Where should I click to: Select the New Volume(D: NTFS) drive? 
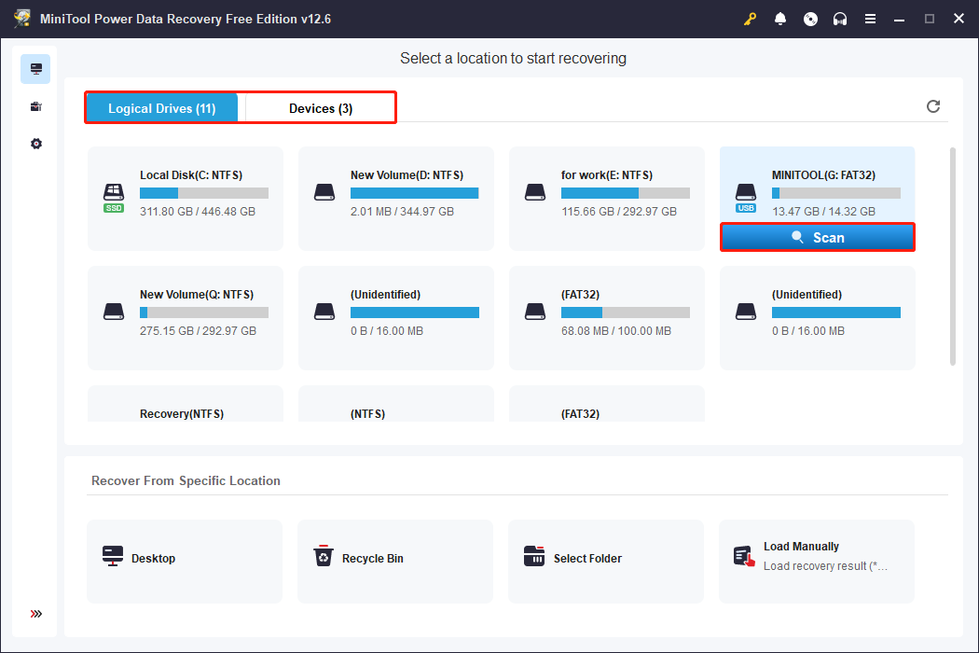[396, 199]
